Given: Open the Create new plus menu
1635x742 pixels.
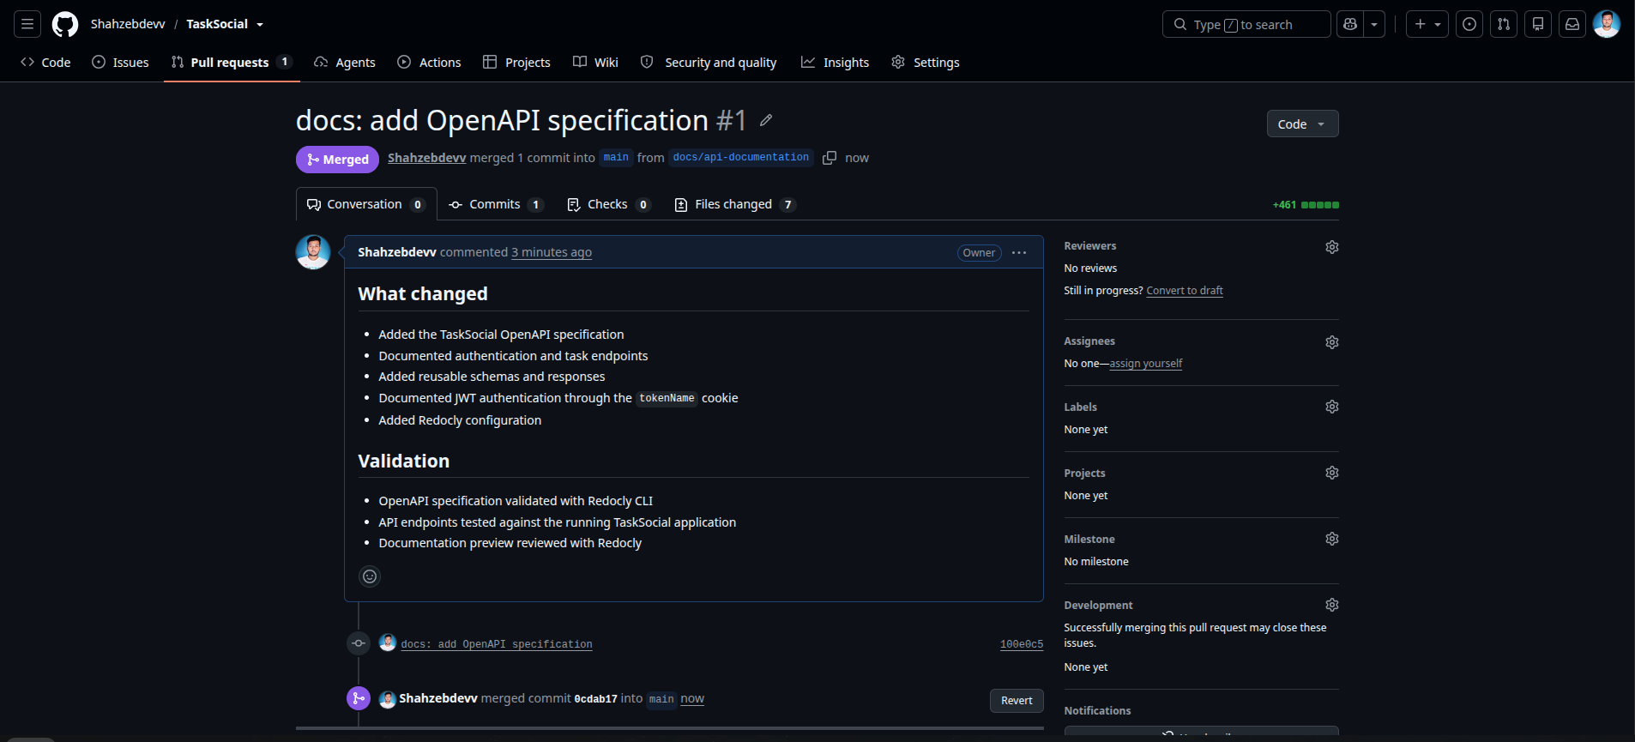Looking at the screenshot, I should 1427,24.
